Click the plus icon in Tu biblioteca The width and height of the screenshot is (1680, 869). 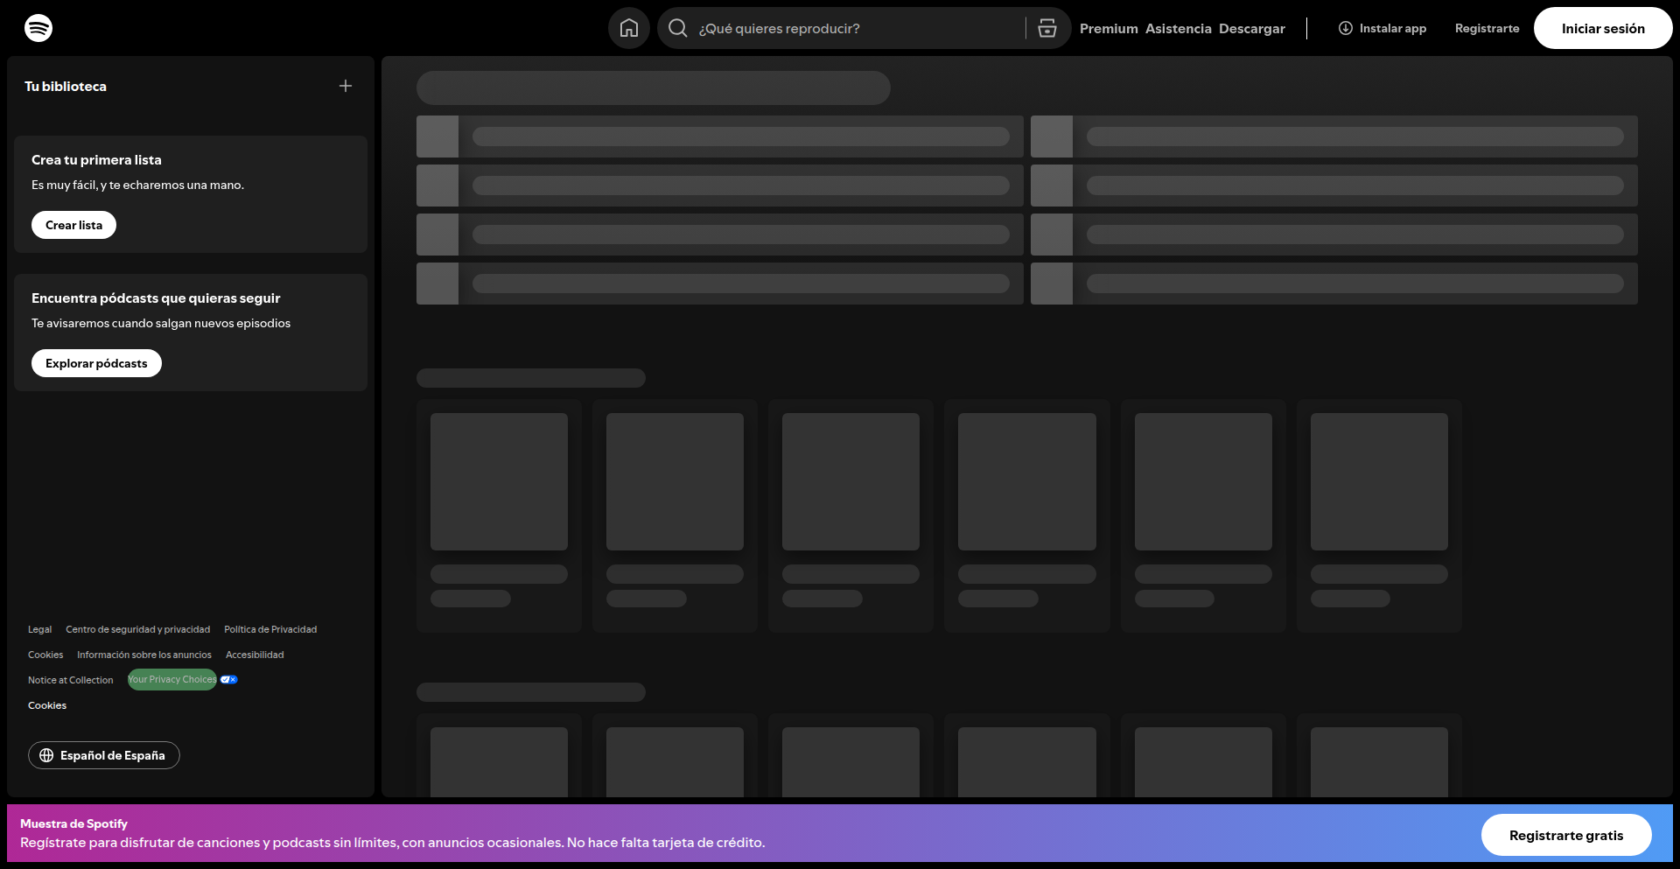[x=346, y=86]
